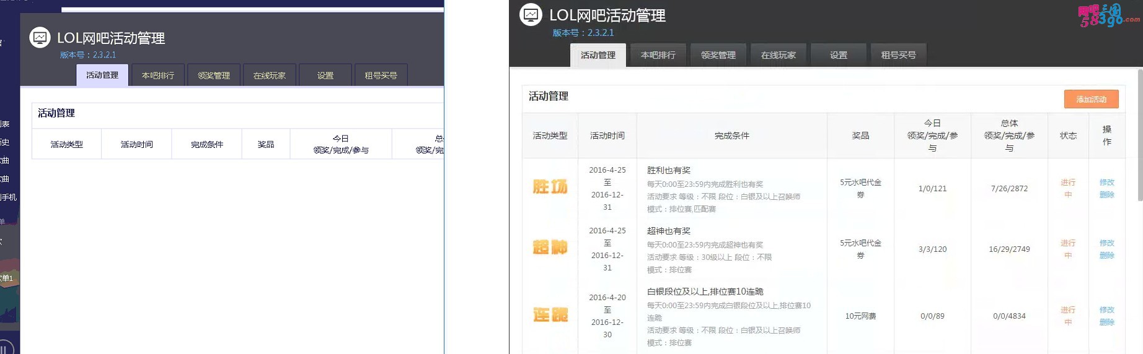
Task: Open 在线玩家 tab in the left window
Action: [270, 75]
